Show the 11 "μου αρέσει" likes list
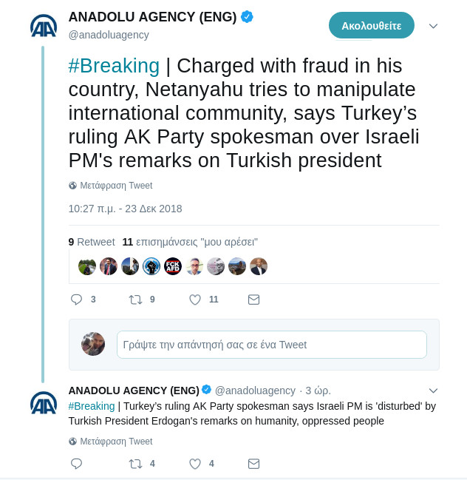 [x=190, y=242]
